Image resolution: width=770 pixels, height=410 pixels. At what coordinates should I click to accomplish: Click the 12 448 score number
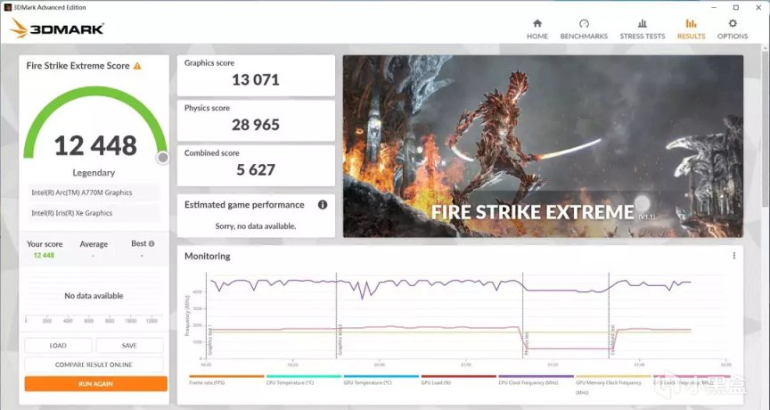click(x=95, y=145)
